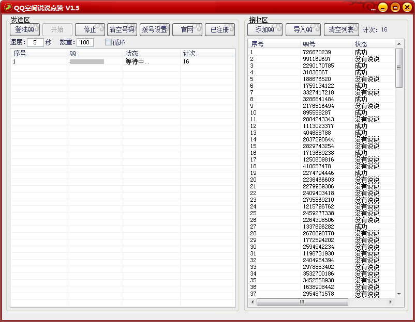Screen dimensions: 415x322
Task: Select QQ number 3532700186
Action: 318,273
